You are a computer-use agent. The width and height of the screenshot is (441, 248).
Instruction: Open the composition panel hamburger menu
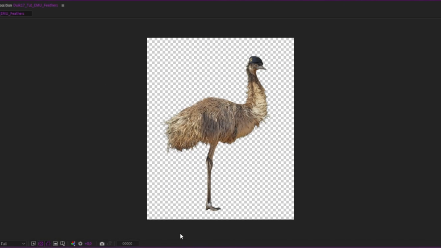point(63,5)
